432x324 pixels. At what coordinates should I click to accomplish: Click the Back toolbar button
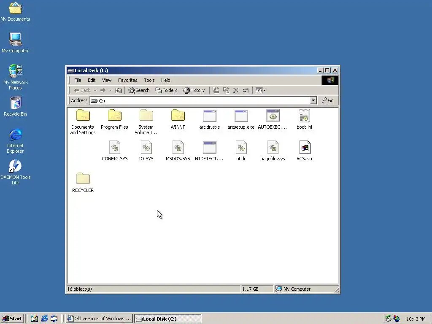point(82,90)
